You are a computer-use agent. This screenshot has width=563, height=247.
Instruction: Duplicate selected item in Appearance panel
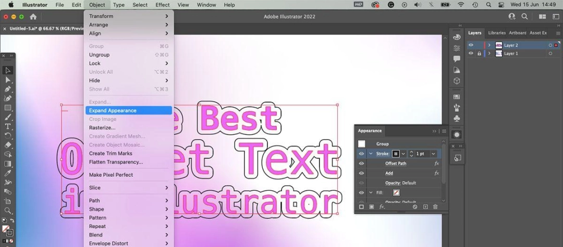pyautogui.click(x=425, y=207)
